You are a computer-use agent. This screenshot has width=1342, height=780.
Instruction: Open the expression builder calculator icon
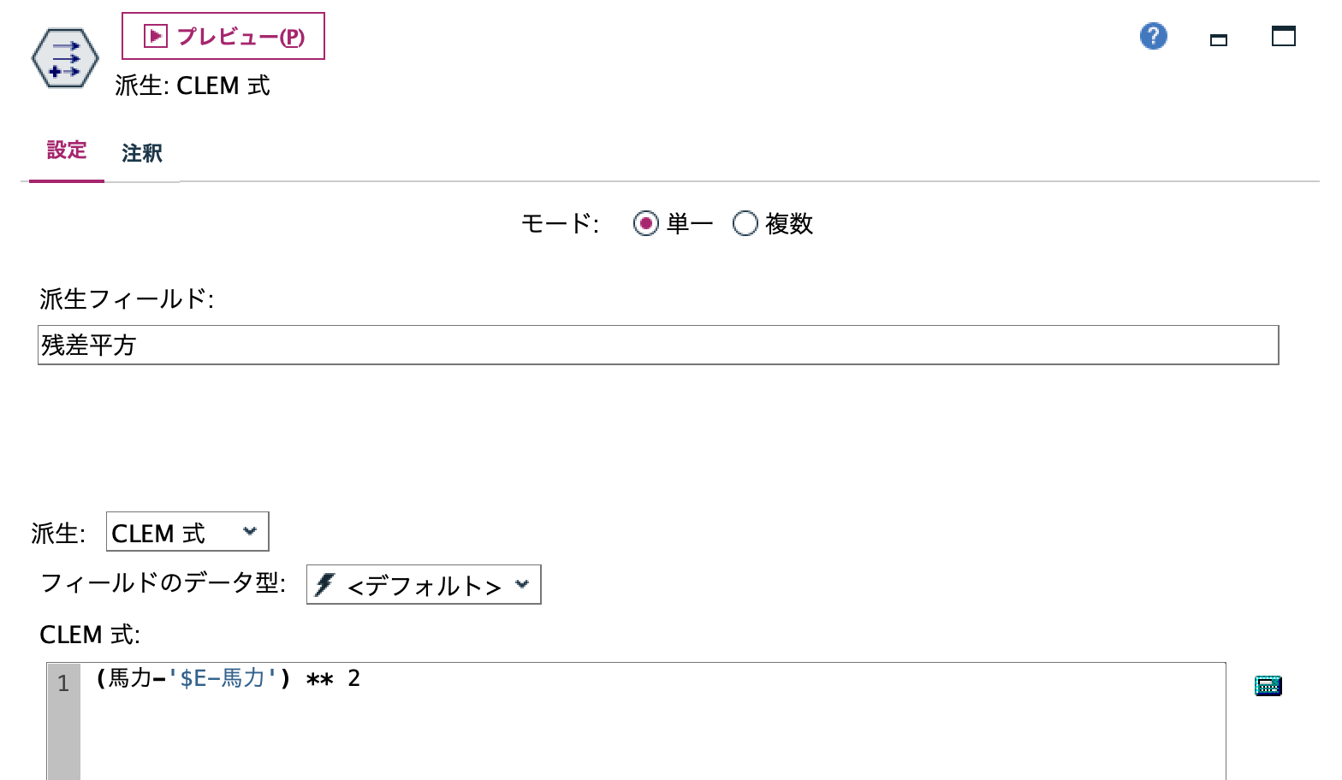coord(1268,684)
